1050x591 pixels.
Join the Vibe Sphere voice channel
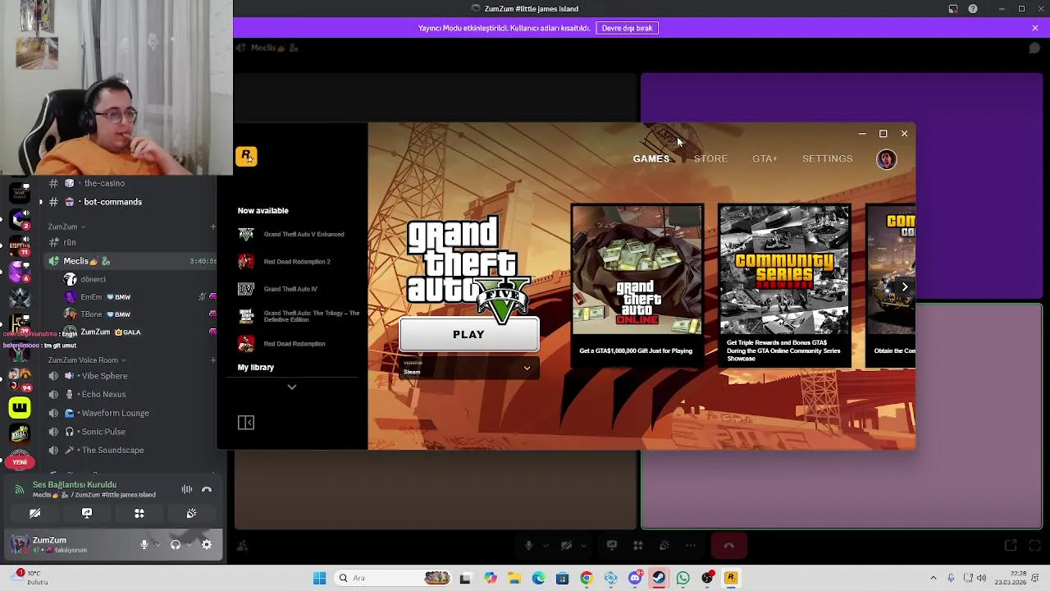click(x=104, y=376)
